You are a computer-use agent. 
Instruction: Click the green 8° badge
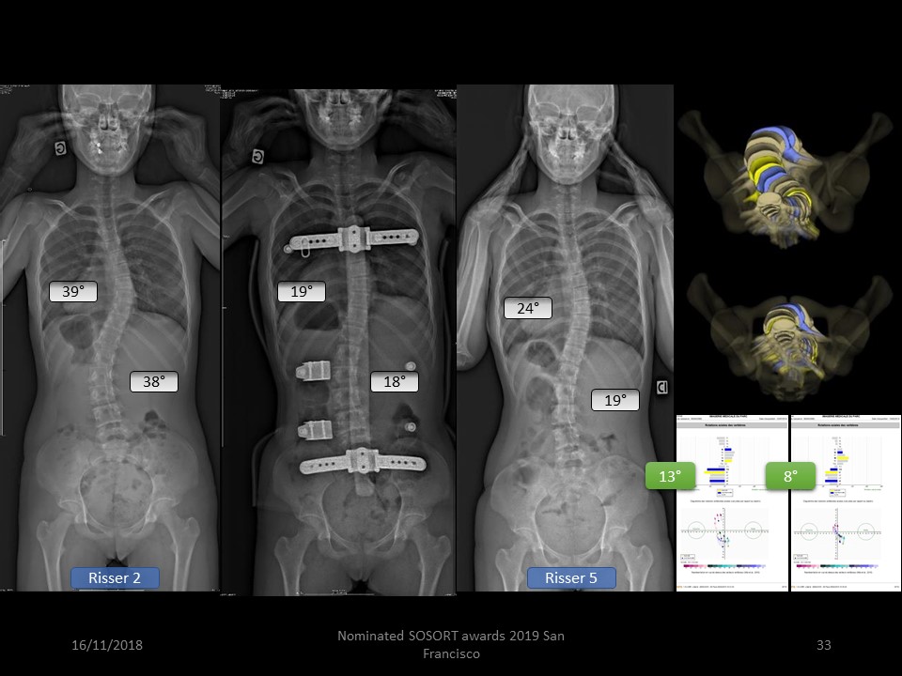coord(789,476)
